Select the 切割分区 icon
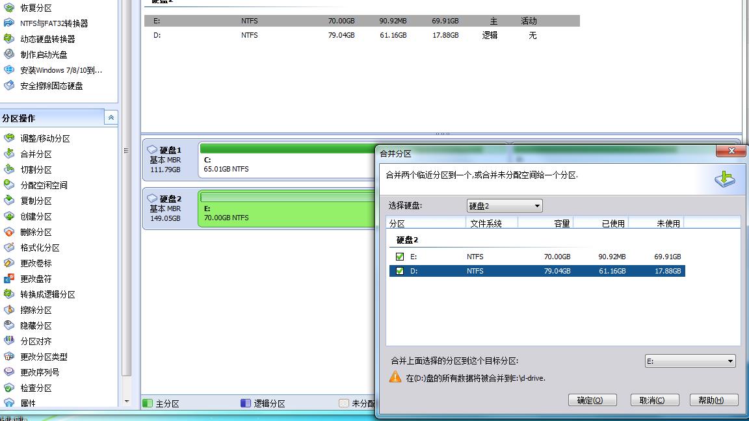 coord(9,170)
